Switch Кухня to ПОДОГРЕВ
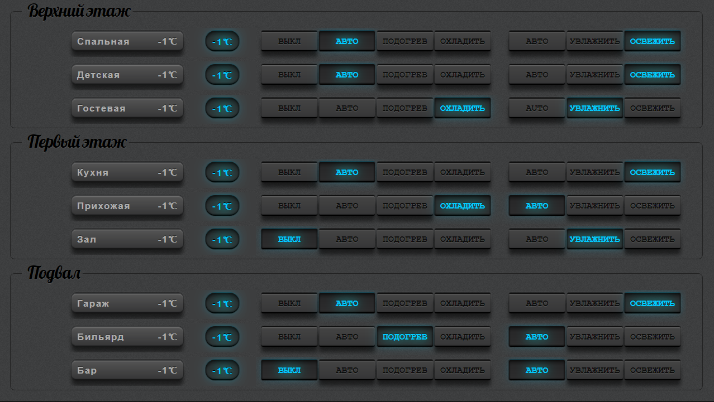This screenshot has height=402, width=714. [405, 172]
